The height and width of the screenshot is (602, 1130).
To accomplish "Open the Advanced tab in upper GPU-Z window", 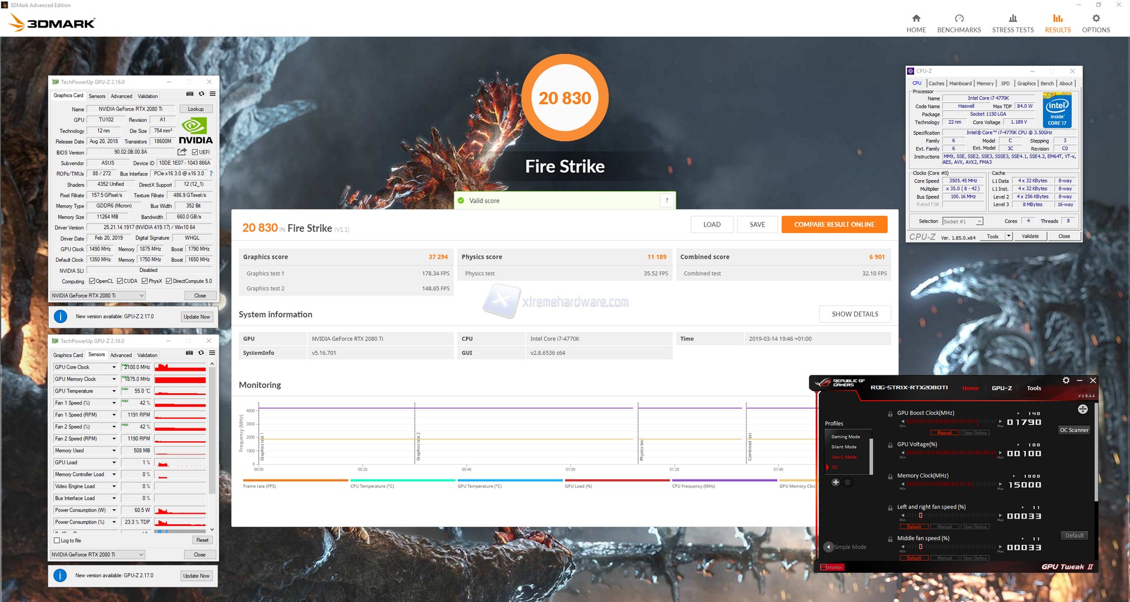I will 121,96.
